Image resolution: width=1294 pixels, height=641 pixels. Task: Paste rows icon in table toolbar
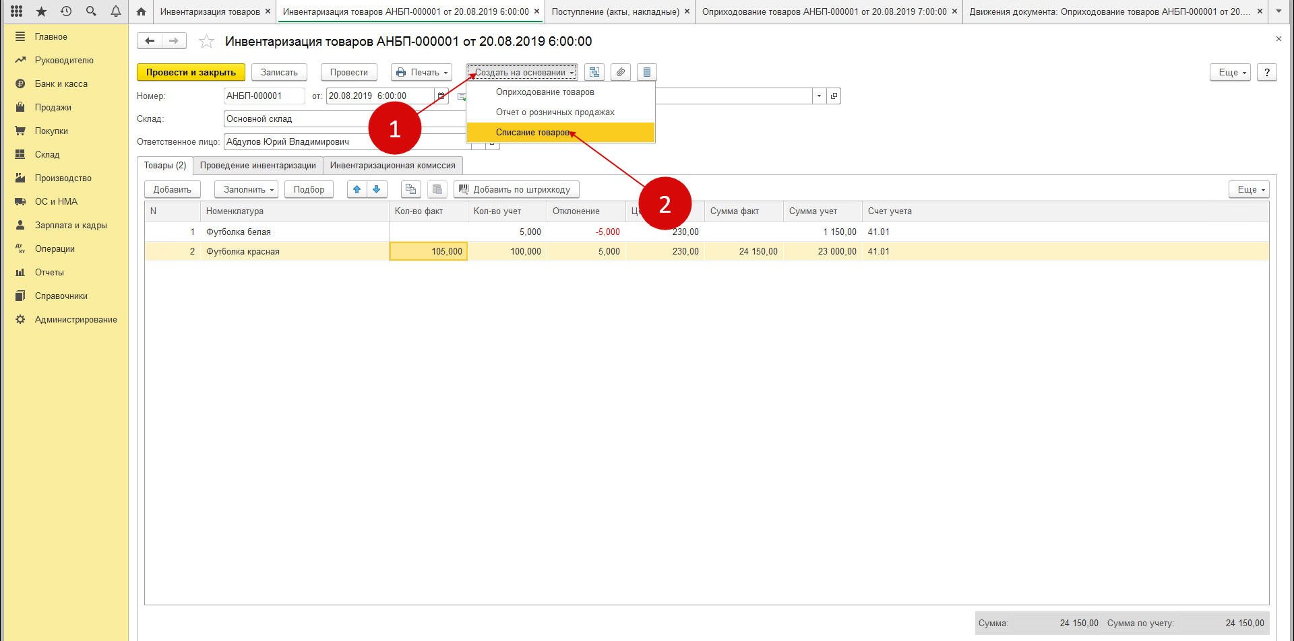click(437, 189)
